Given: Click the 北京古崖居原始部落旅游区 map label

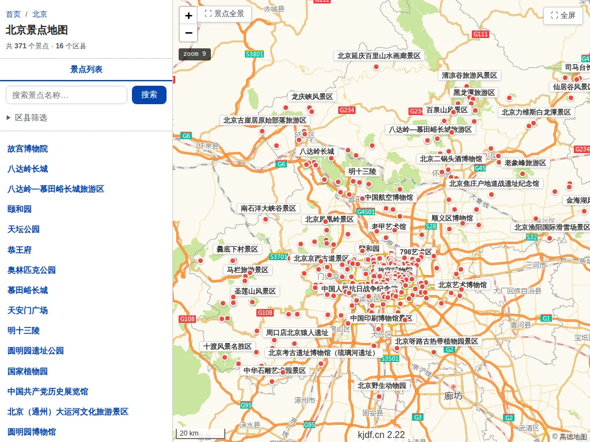Looking at the screenshot, I should pos(265,120).
